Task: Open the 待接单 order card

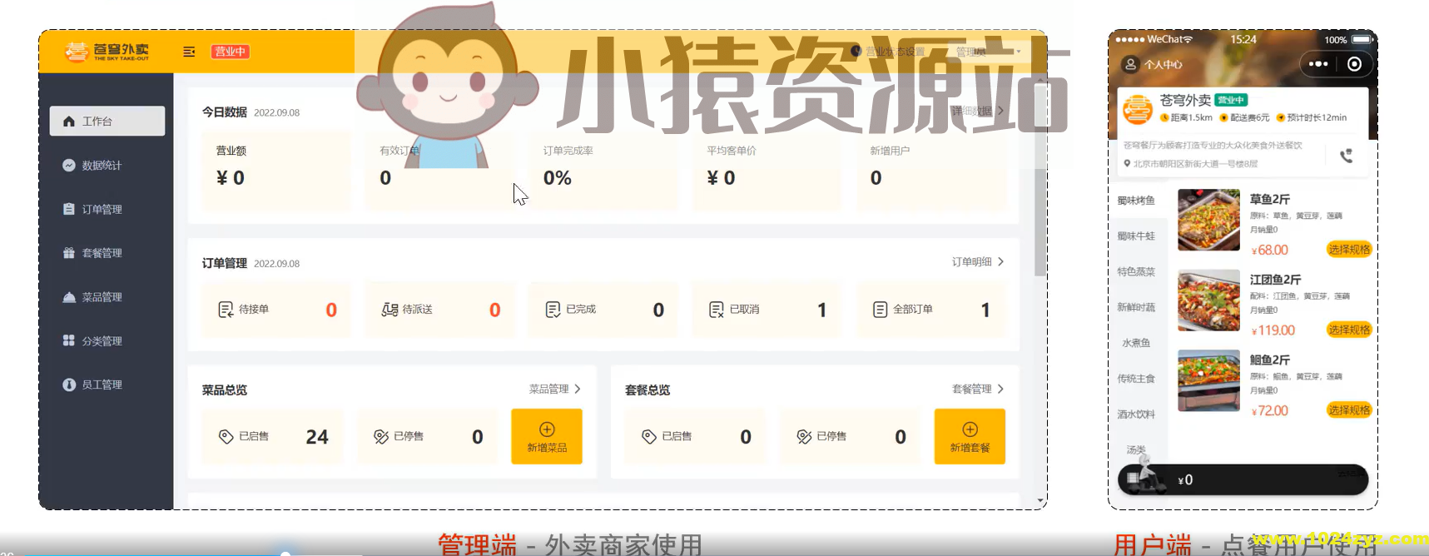Action: pos(276,310)
